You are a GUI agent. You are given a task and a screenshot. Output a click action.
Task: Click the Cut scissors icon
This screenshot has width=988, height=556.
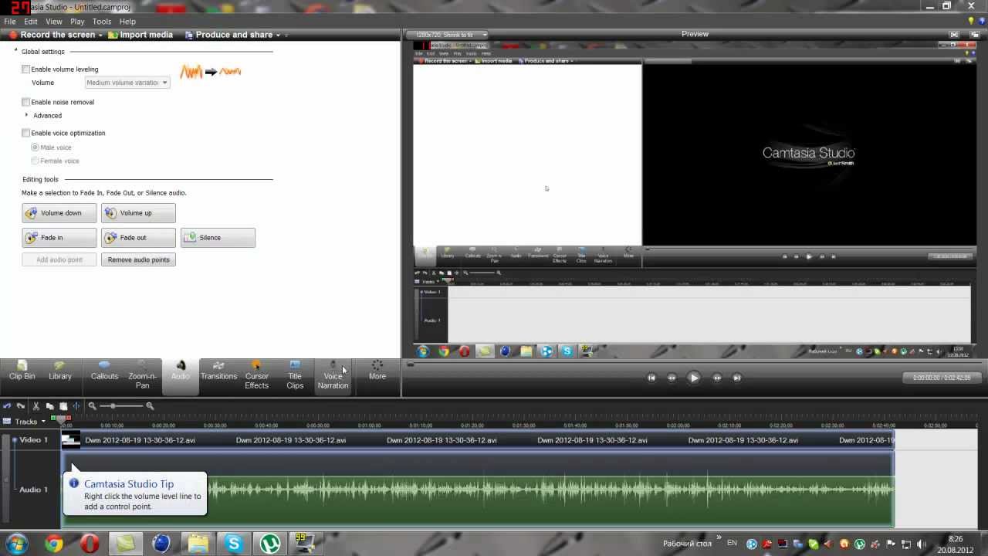(x=36, y=405)
